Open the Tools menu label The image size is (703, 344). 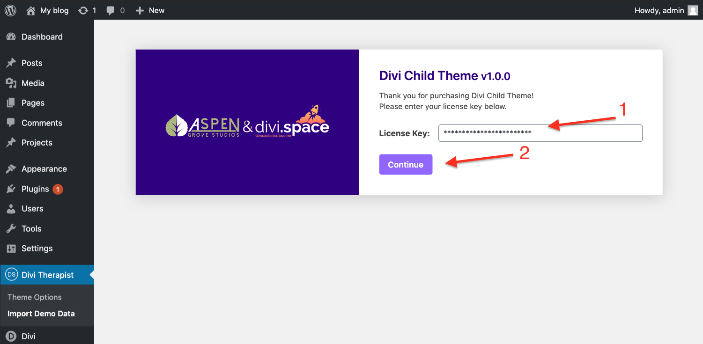[x=31, y=229]
